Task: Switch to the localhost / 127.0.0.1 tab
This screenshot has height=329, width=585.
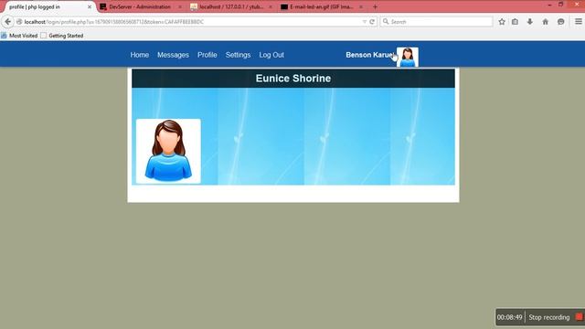Action: [x=230, y=6]
